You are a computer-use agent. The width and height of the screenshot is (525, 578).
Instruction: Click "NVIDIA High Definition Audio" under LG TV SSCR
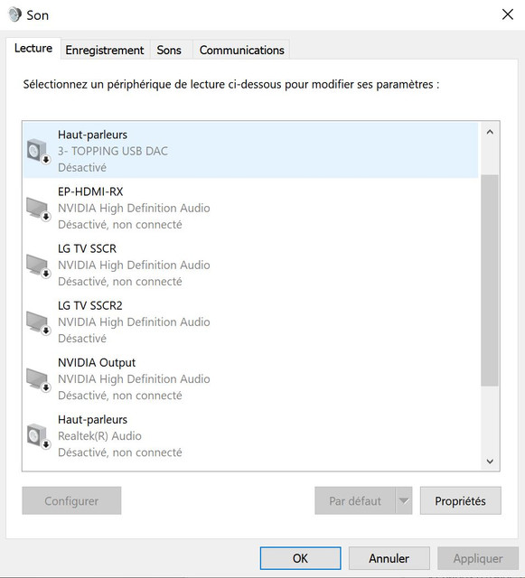(x=134, y=265)
